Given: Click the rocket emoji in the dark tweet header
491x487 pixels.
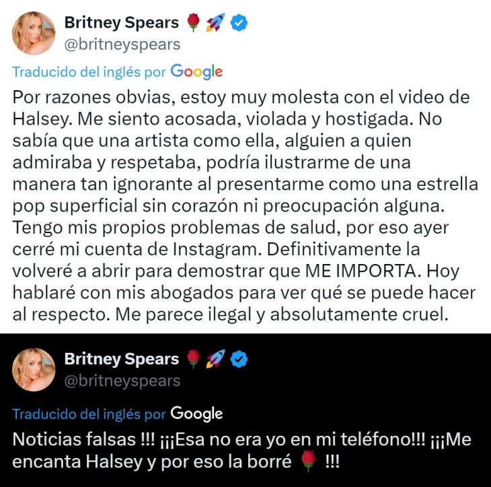Looking at the screenshot, I should pyautogui.click(x=215, y=359).
